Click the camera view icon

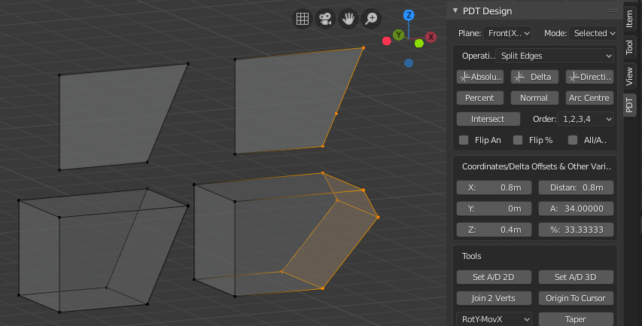(324, 19)
